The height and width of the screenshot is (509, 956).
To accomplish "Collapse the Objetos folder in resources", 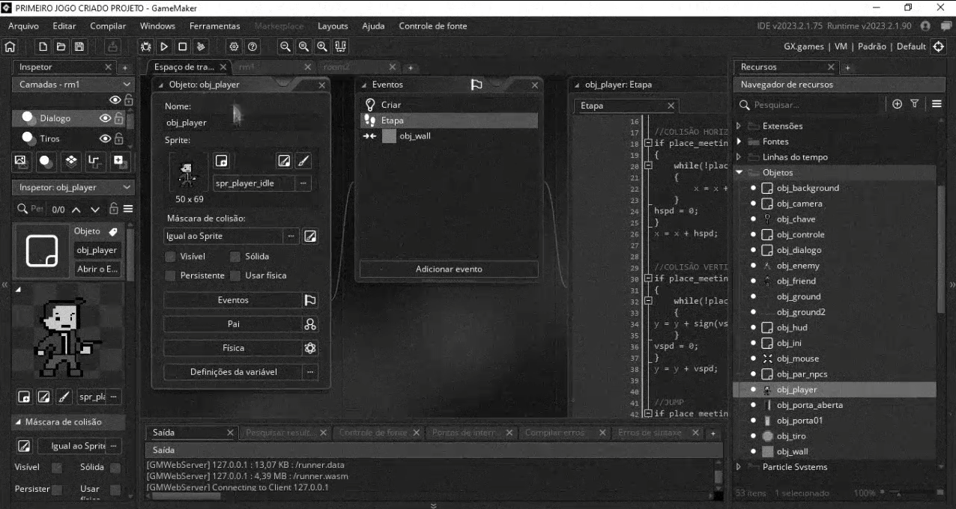I will click(x=739, y=172).
